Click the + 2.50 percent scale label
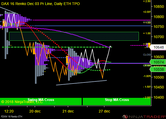The width and height of the screenshot is (166, 119). point(147,1)
